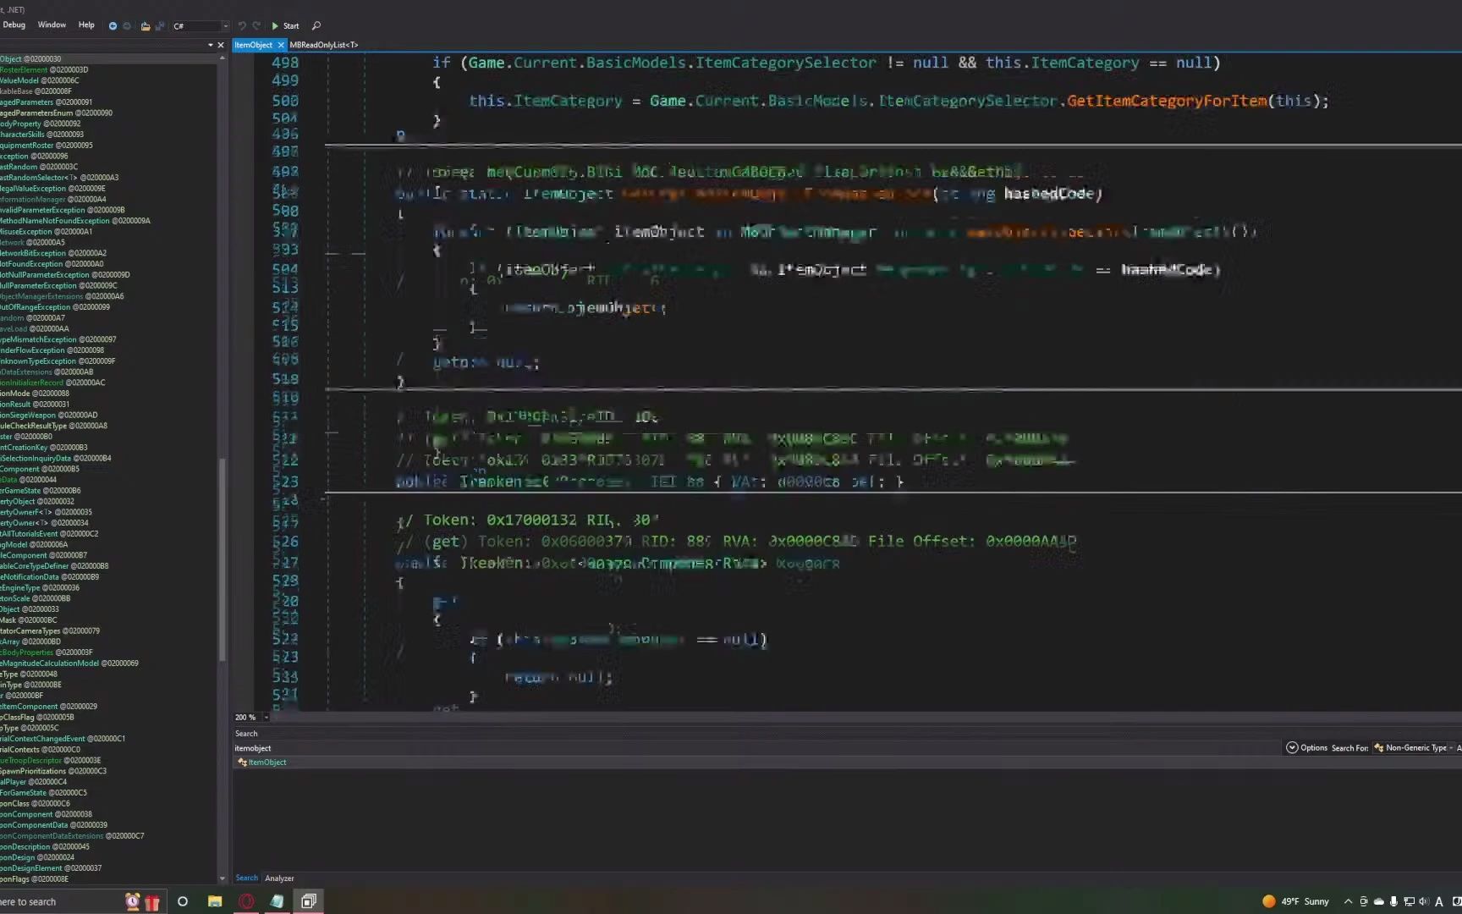The image size is (1462, 914).
Task: Select DesignElement @02000037 tree item
Action: click(50, 868)
